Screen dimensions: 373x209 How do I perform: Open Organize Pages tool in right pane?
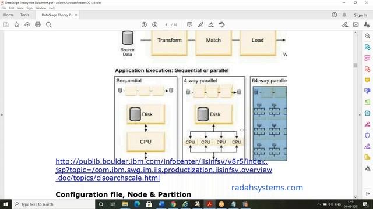tap(367, 58)
